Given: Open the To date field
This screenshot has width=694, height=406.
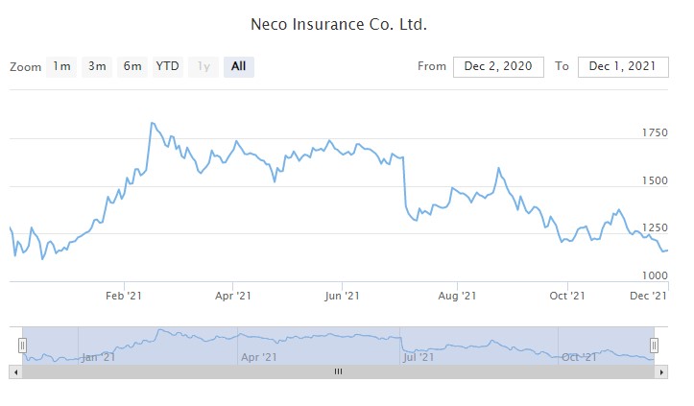Looking at the screenshot, I should [x=623, y=66].
